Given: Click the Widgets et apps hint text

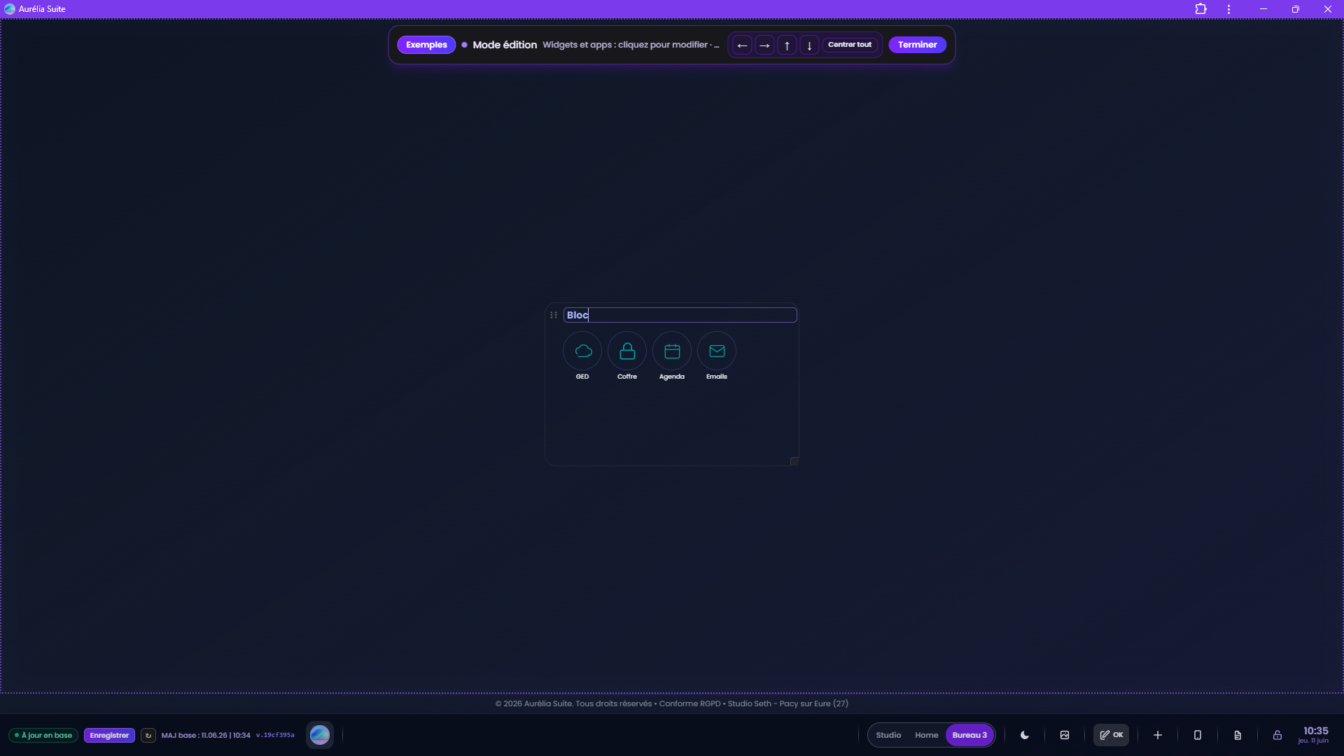Looking at the screenshot, I should point(631,45).
